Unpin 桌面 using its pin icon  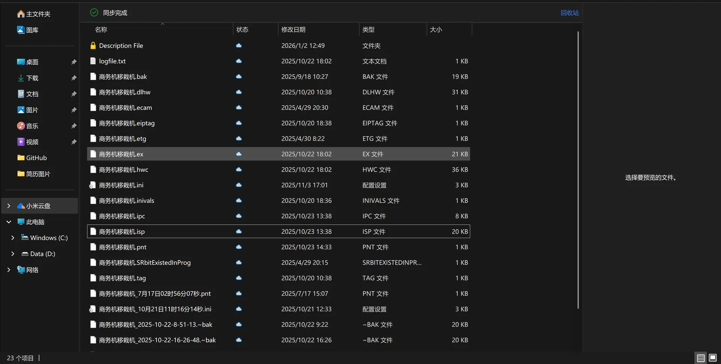(x=74, y=62)
